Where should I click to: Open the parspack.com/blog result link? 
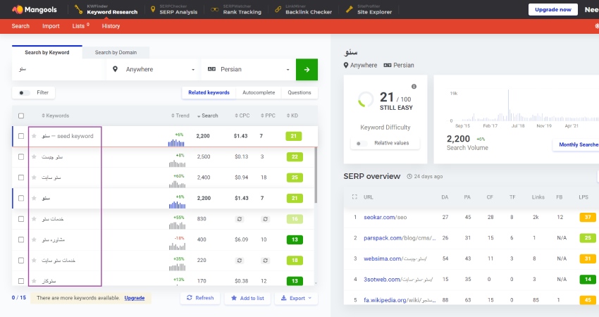coord(400,238)
